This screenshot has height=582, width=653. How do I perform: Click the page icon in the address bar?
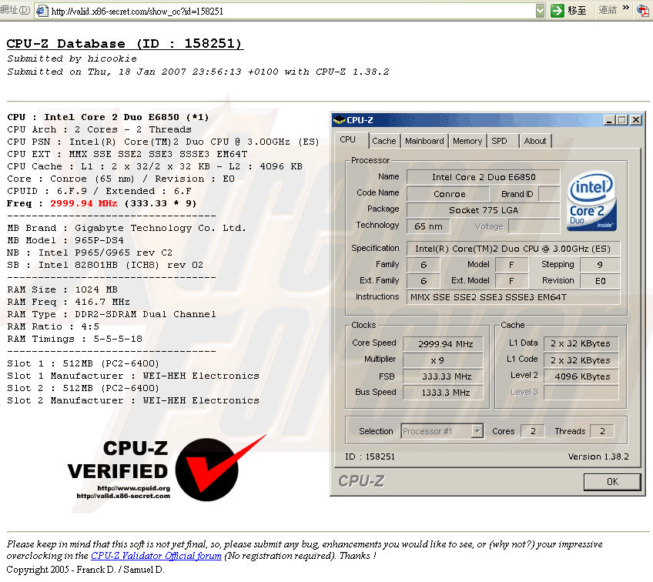pos(42,11)
